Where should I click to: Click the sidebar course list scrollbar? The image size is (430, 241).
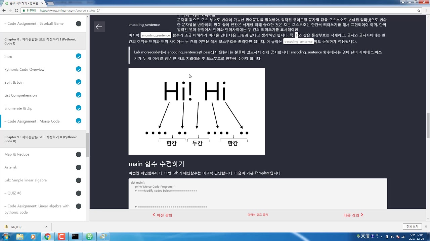pos(88,145)
